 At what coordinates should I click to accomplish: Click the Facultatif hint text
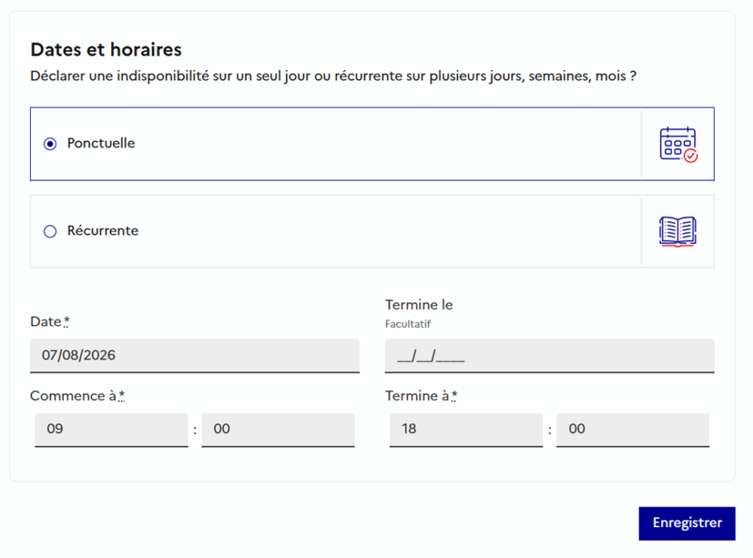407,324
